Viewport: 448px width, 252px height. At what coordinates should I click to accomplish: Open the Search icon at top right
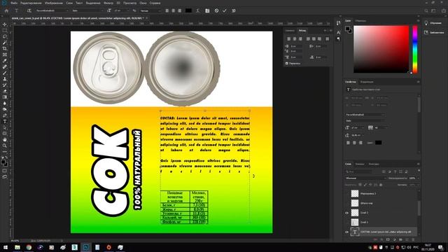(426, 10)
